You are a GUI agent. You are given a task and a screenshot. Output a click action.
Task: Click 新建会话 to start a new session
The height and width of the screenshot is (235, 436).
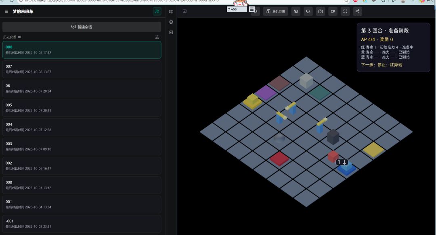[82, 27]
